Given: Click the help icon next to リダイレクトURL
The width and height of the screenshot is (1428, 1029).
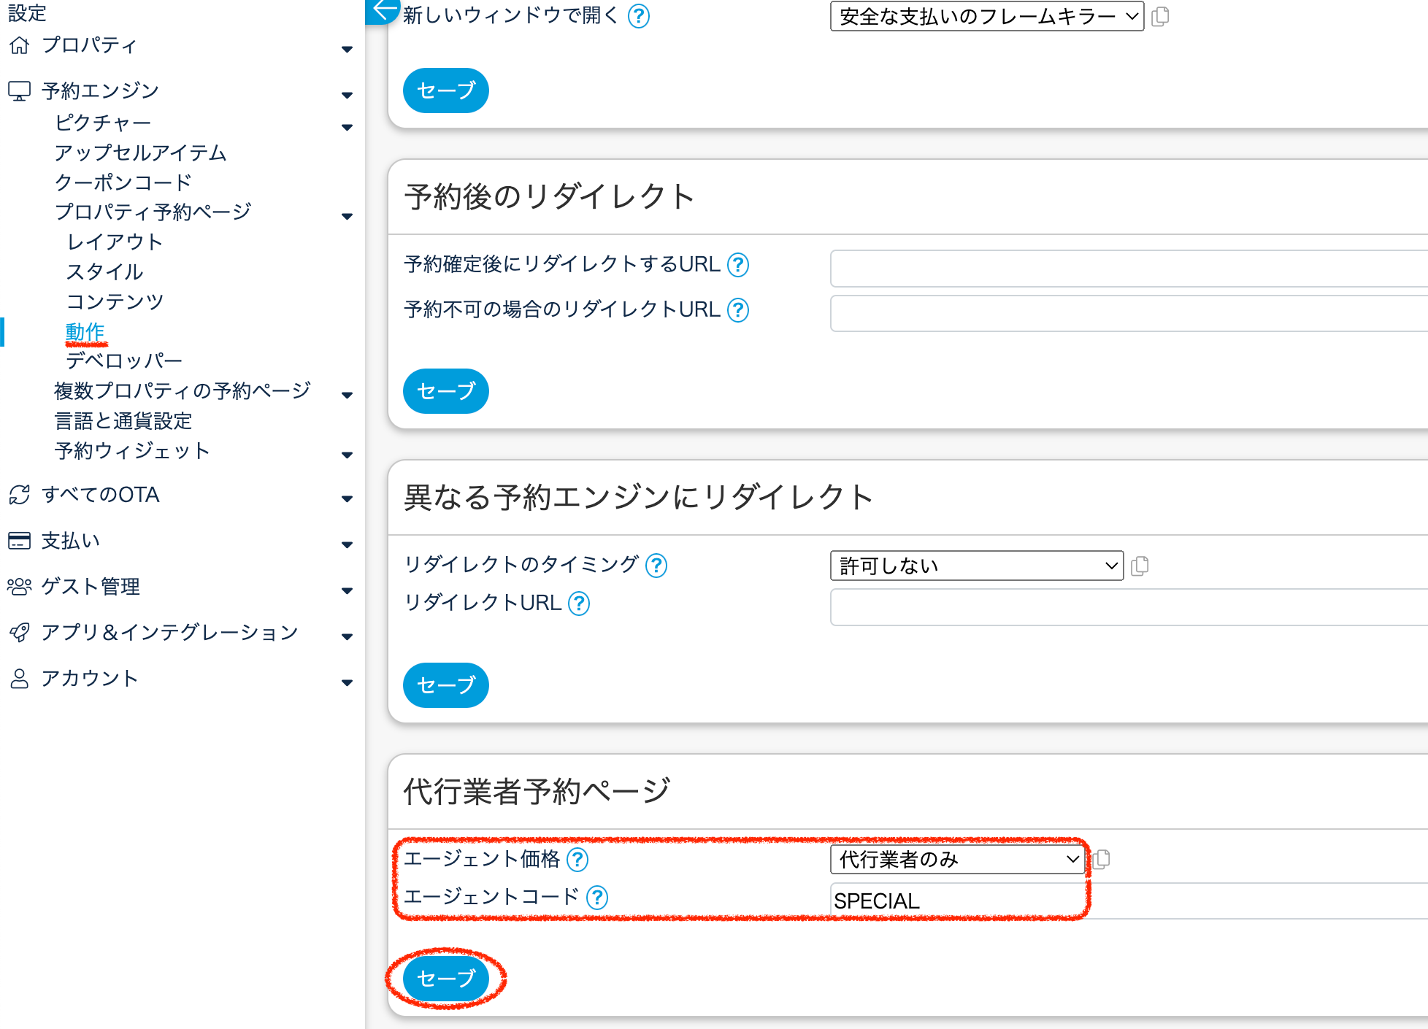Looking at the screenshot, I should [579, 604].
